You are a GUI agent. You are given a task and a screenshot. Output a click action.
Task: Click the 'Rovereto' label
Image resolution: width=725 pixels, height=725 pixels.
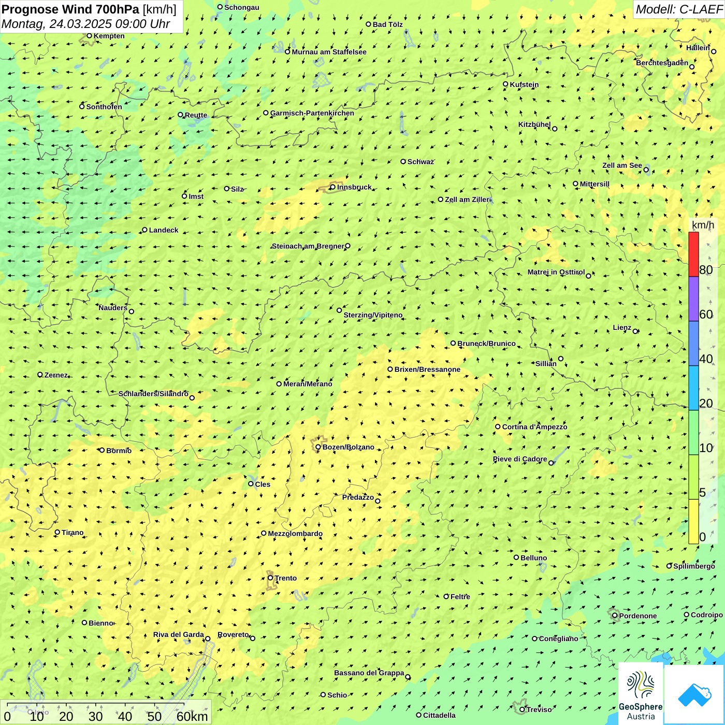click(233, 634)
